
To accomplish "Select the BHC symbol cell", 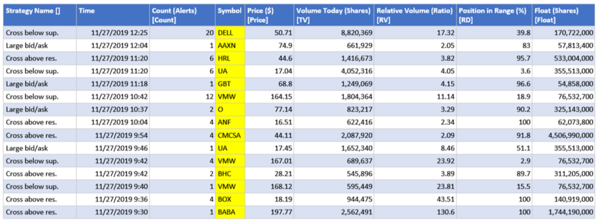I will pos(230,174).
